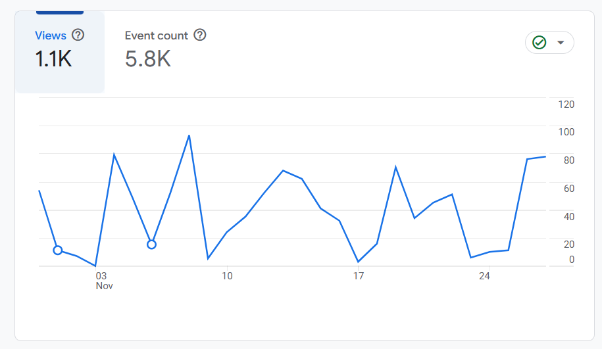This screenshot has width=602, height=349.
Task: Click the 10 axis date label
Action: [227, 276]
